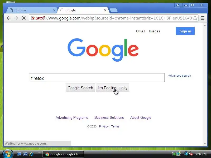211x158 pixels.
Task: Expand the quick launch chevron
Action: [x=39, y=153]
